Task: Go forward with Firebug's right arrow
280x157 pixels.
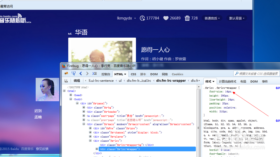Action: (87, 73)
